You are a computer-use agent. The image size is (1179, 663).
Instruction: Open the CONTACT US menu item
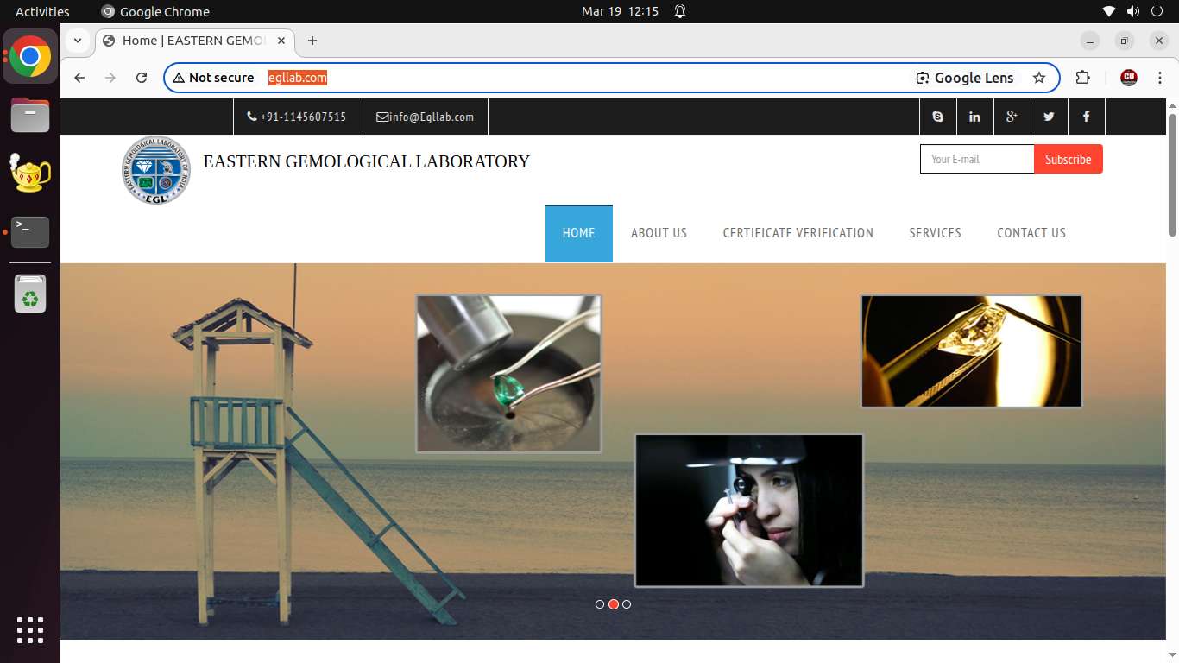[1031, 233]
